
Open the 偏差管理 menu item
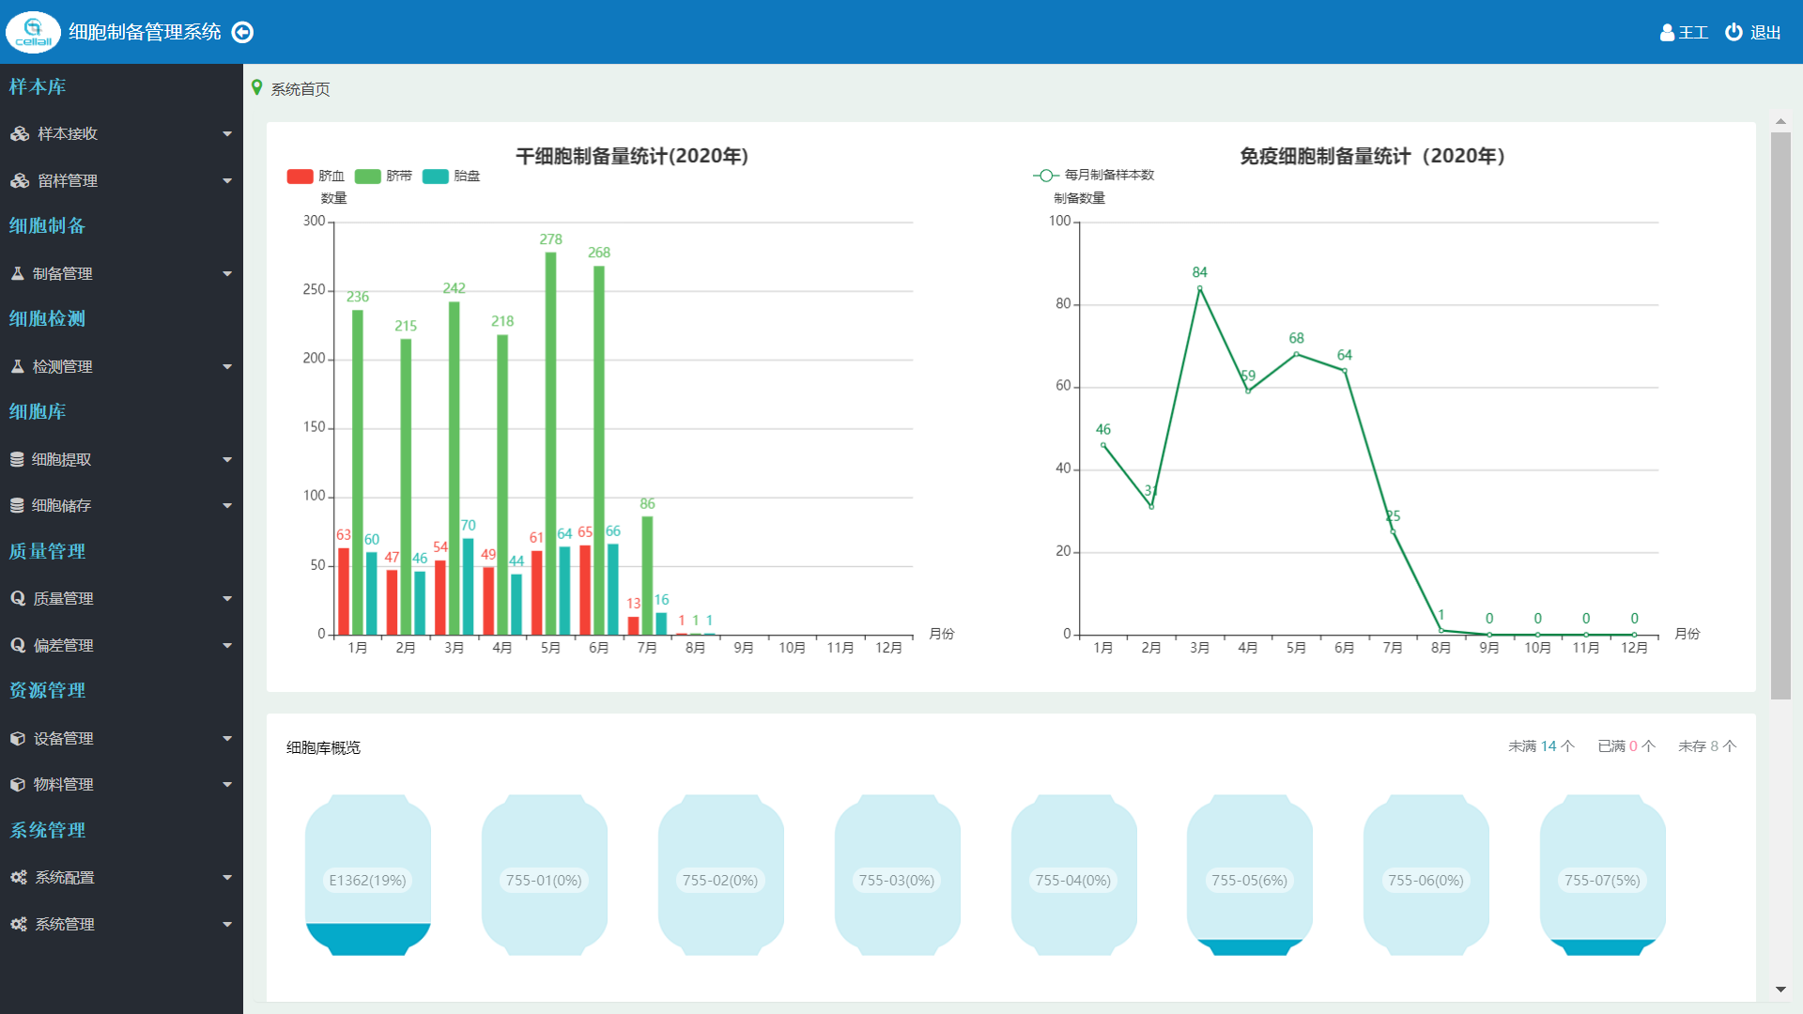[63, 645]
